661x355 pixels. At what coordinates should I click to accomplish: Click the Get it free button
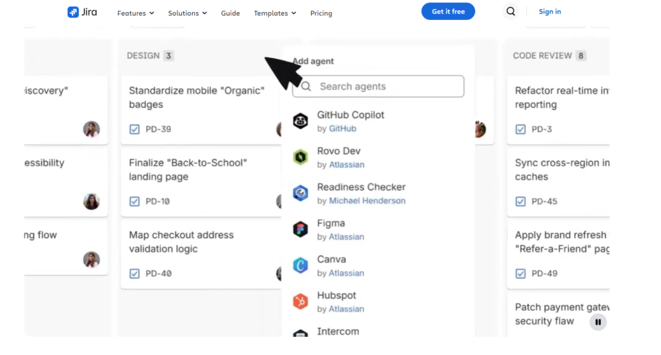point(448,12)
